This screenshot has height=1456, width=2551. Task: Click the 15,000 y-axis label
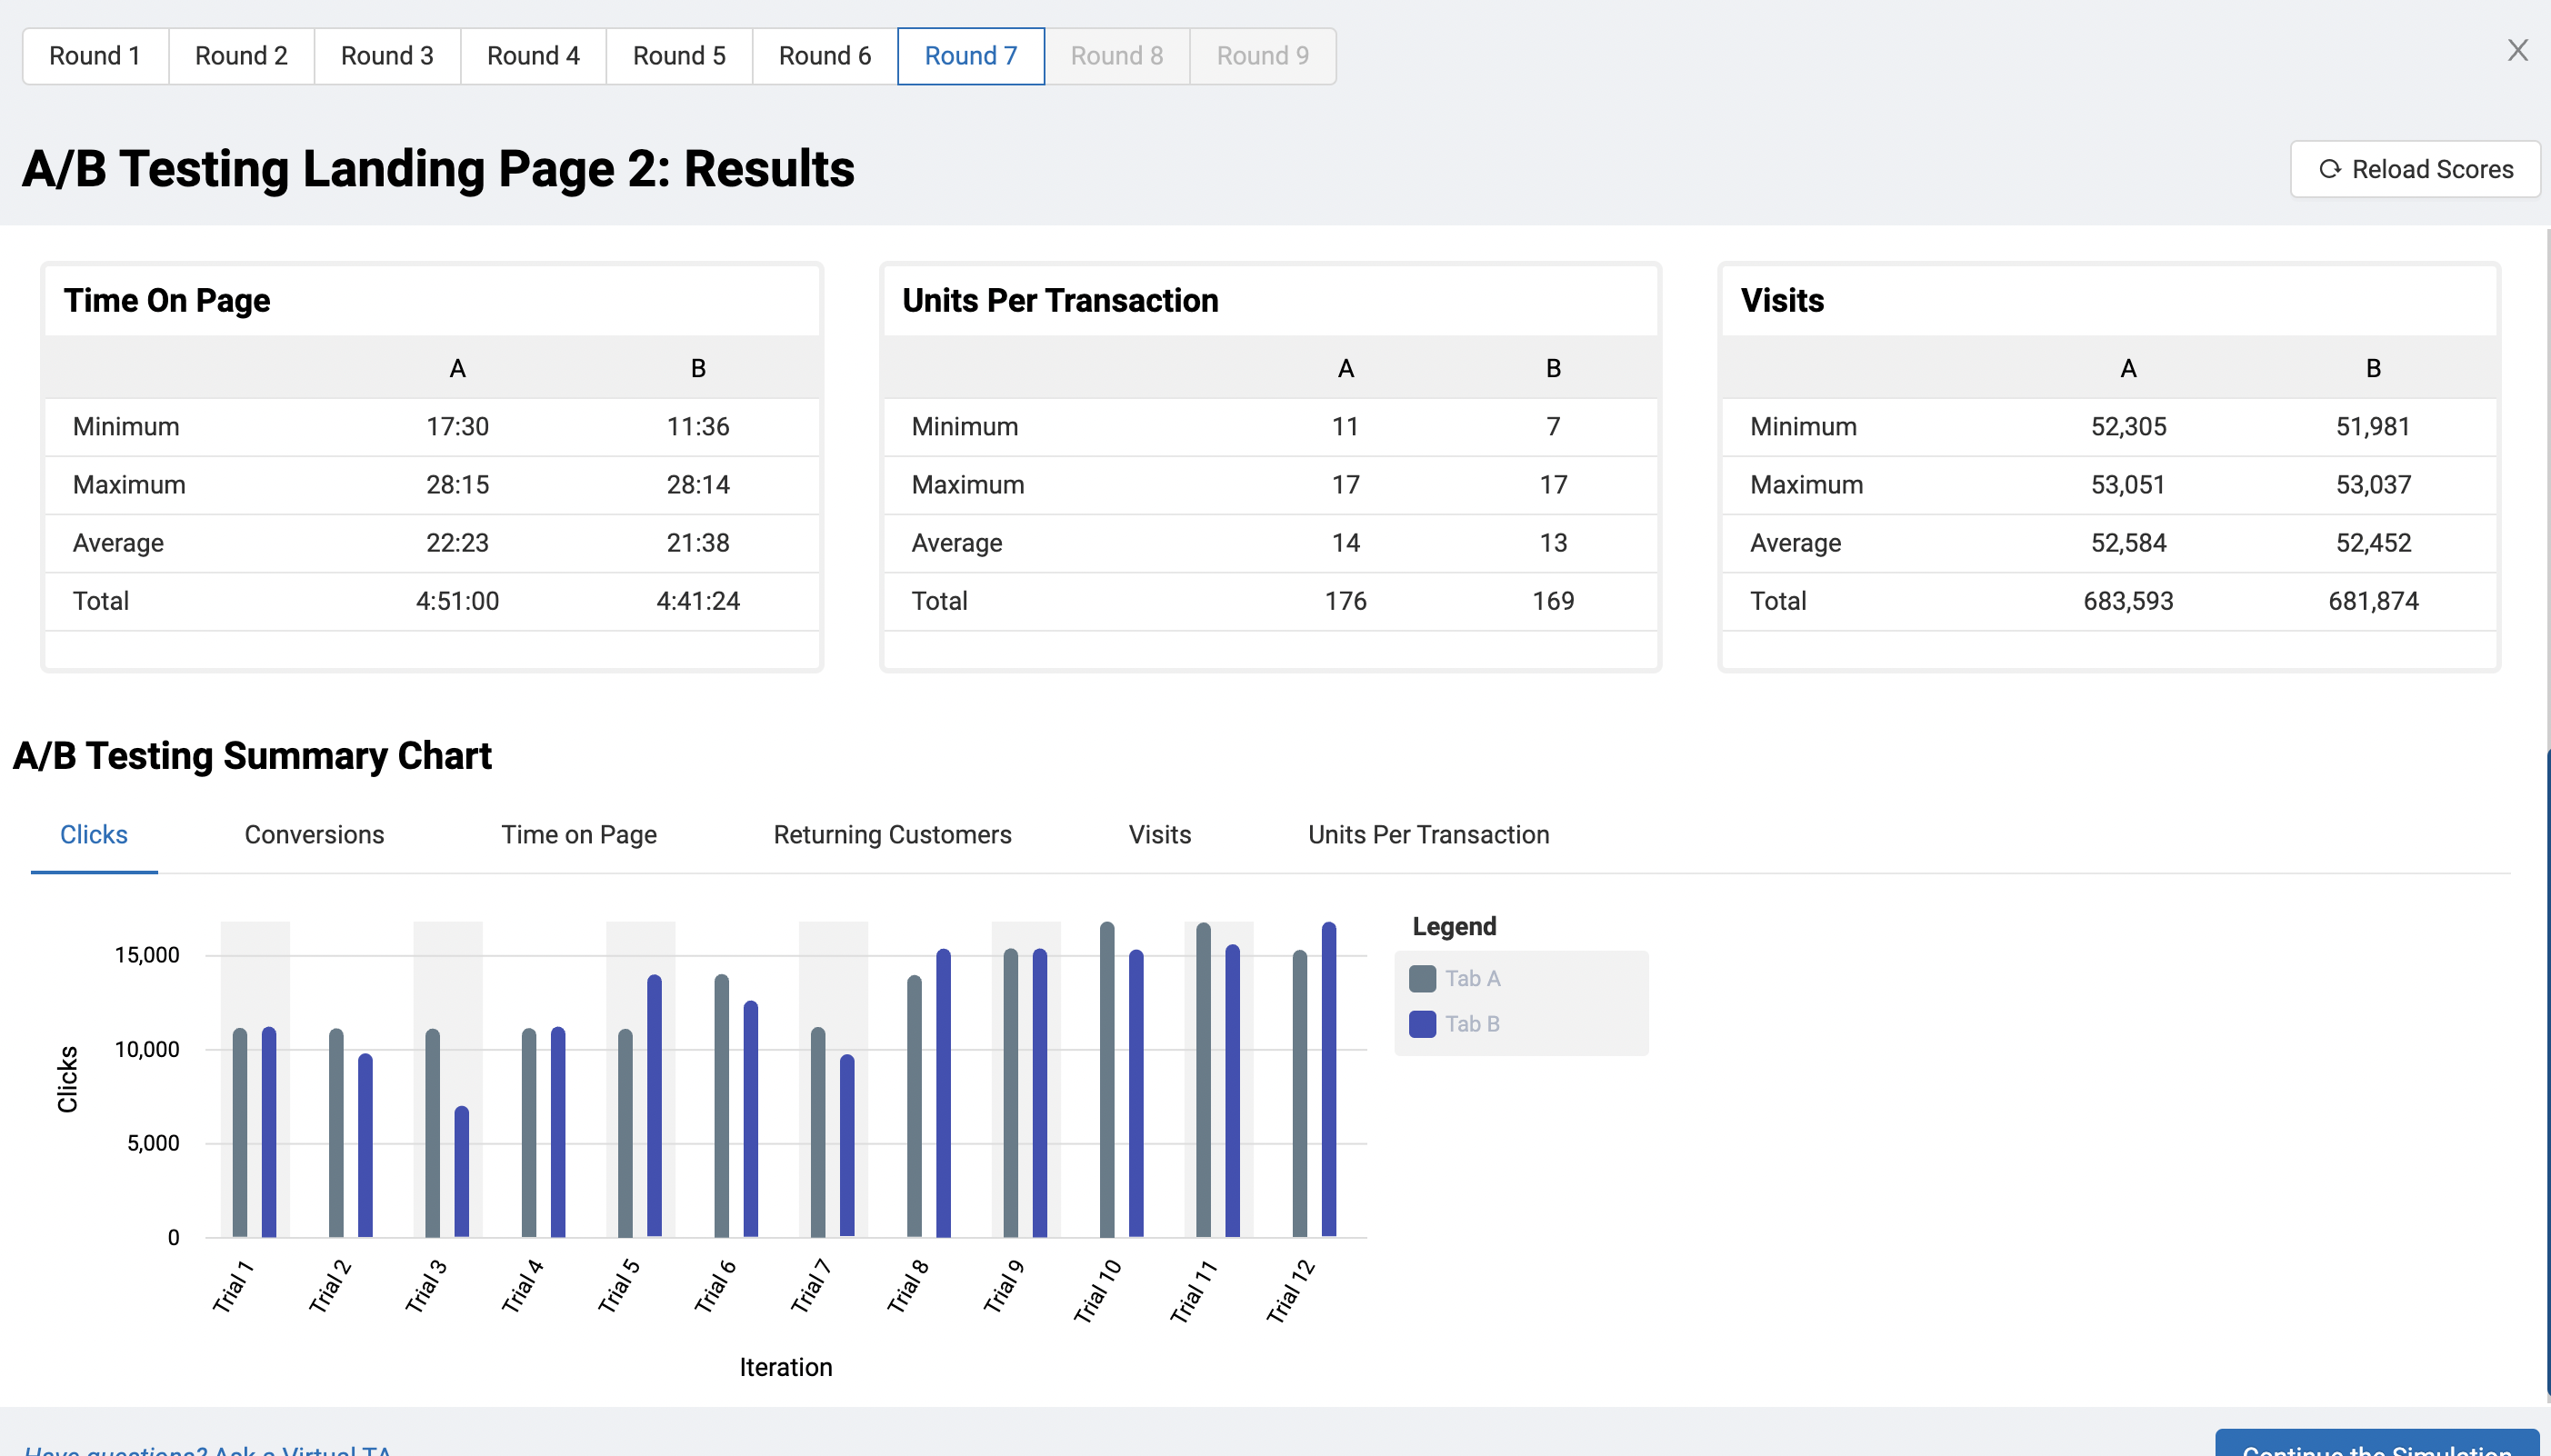(x=147, y=955)
